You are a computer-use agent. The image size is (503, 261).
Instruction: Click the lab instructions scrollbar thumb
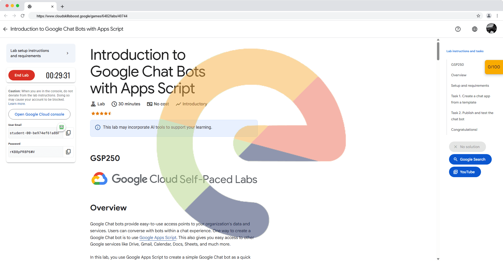click(x=438, y=51)
